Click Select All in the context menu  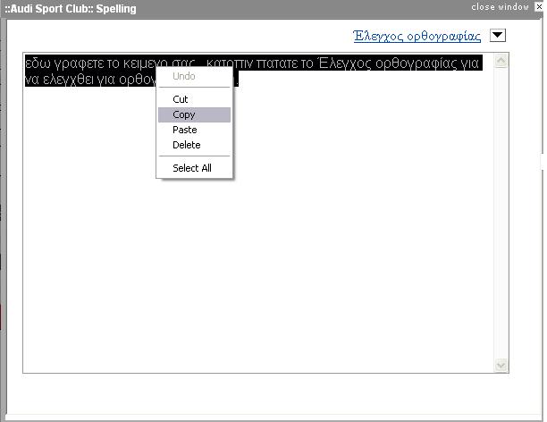tap(192, 168)
